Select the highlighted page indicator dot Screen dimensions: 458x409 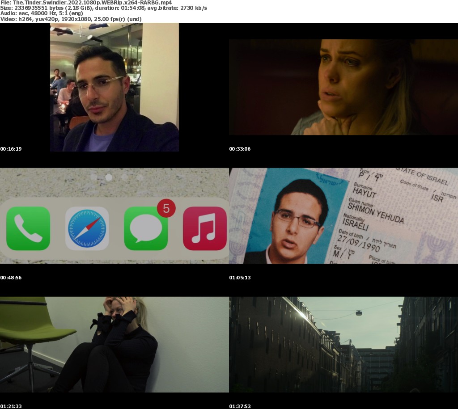[x=108, y=177]
